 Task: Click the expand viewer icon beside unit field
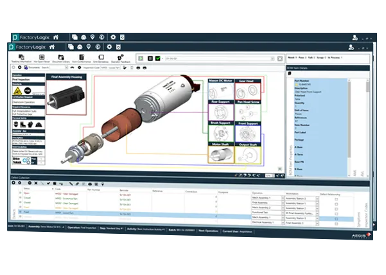(280, 58)
